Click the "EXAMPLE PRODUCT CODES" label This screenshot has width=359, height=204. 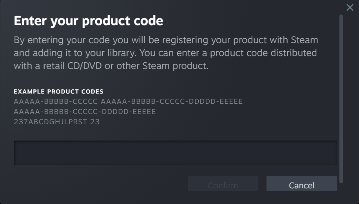point(58,92)
